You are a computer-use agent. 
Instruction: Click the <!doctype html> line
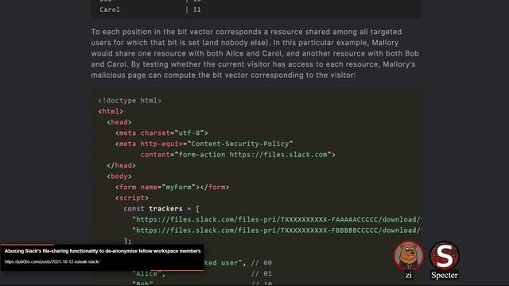(130, 101)
